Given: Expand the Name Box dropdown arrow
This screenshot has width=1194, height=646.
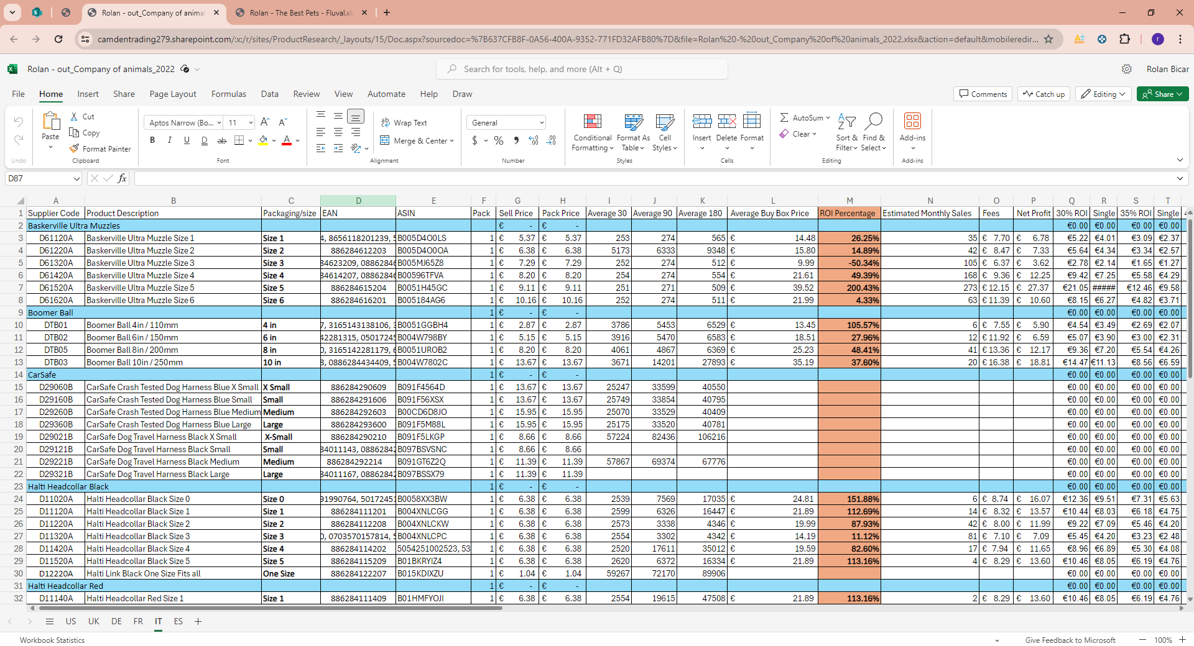Looking at the screenshot, I should (x=76, y=179).
